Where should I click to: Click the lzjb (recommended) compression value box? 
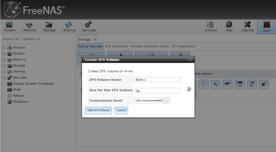[150, 101]
